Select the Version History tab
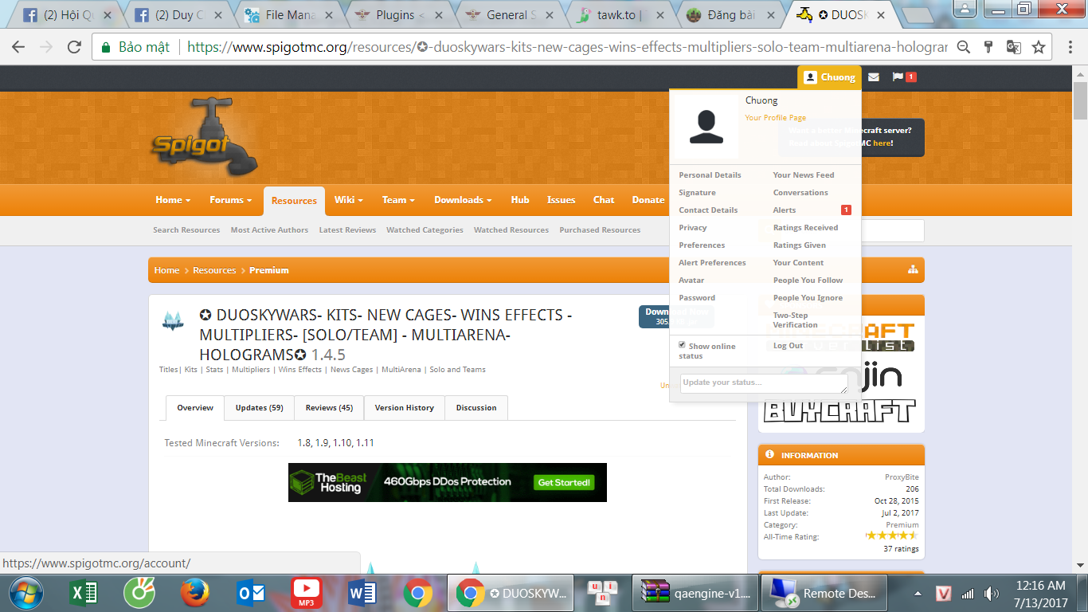 (405, 407)
